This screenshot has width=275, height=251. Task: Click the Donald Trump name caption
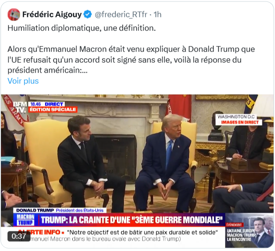coord(35,210)
